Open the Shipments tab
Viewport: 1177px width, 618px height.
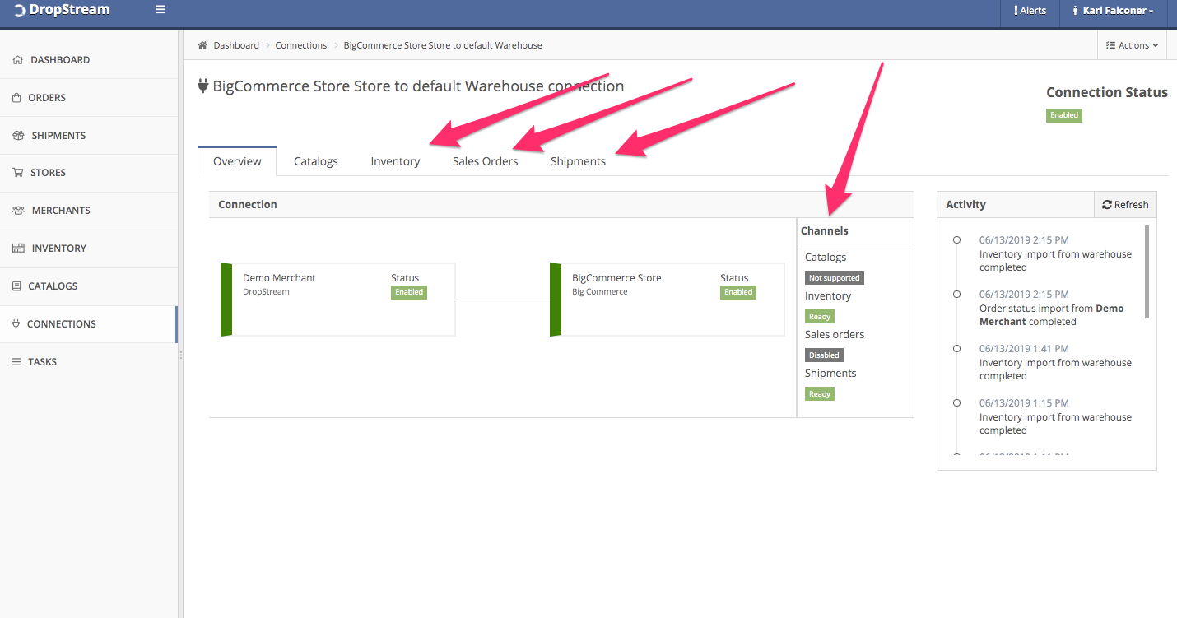(578, 161)
